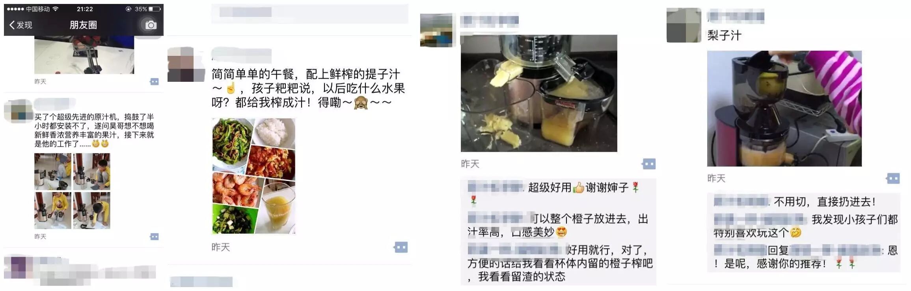View the pear juice juicer photo
The height and width of the screenshot is (291, 911).
pyautogui.click(x=784, y=109)
